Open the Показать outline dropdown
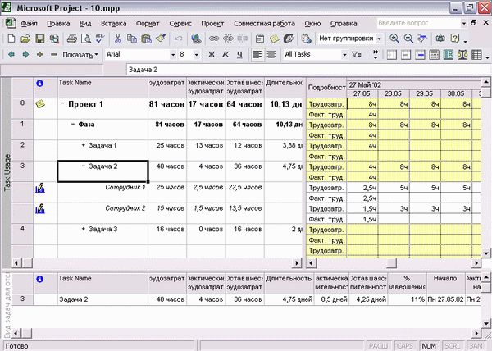 pos(80,55)
